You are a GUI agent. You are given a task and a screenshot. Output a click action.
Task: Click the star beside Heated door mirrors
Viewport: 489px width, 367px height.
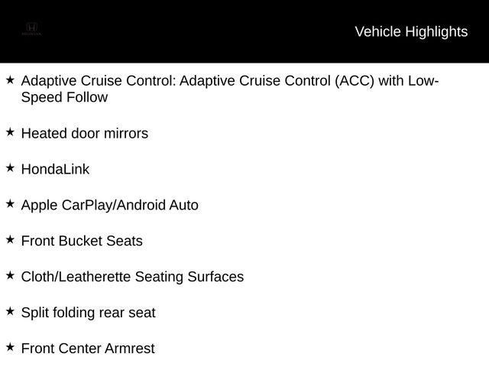pyautogui.click(x=10, y=132)
